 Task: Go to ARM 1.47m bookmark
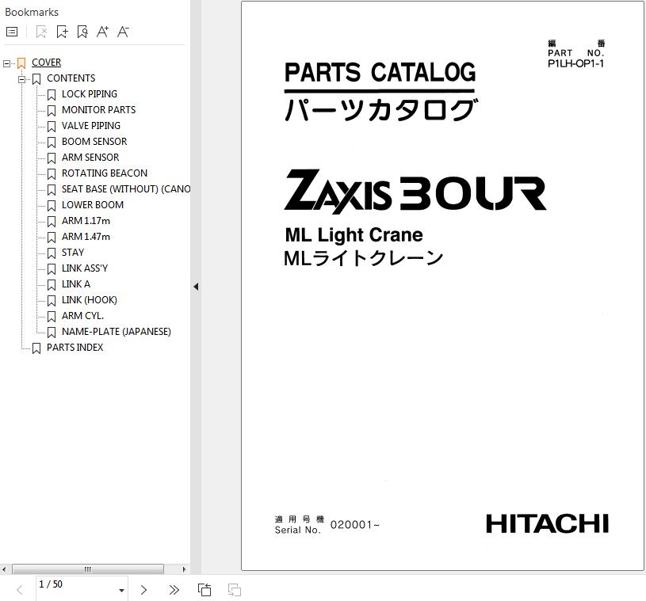(x=86, y=237)
